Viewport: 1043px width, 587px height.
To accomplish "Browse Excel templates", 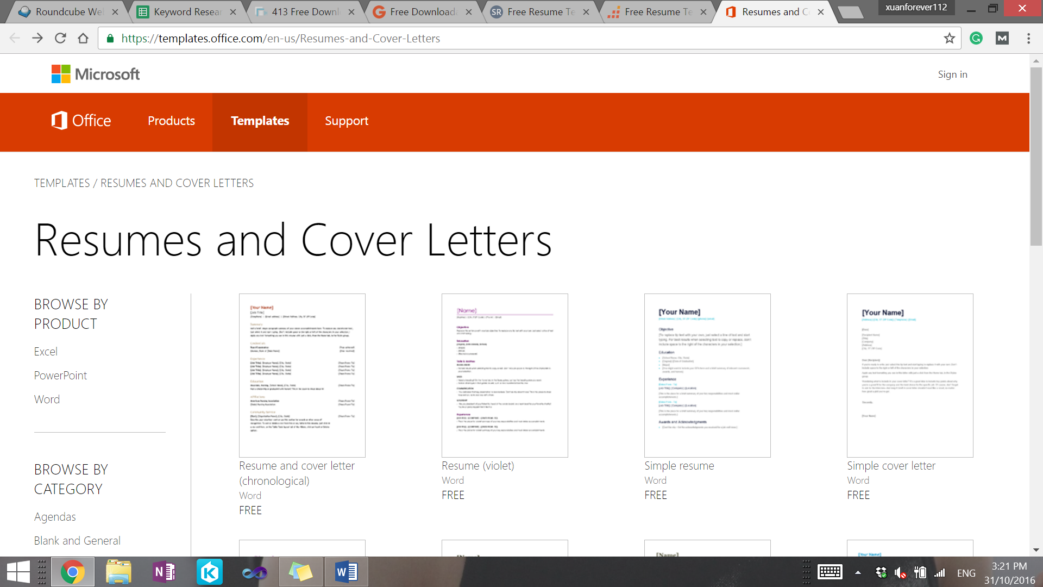I will 46,352.
